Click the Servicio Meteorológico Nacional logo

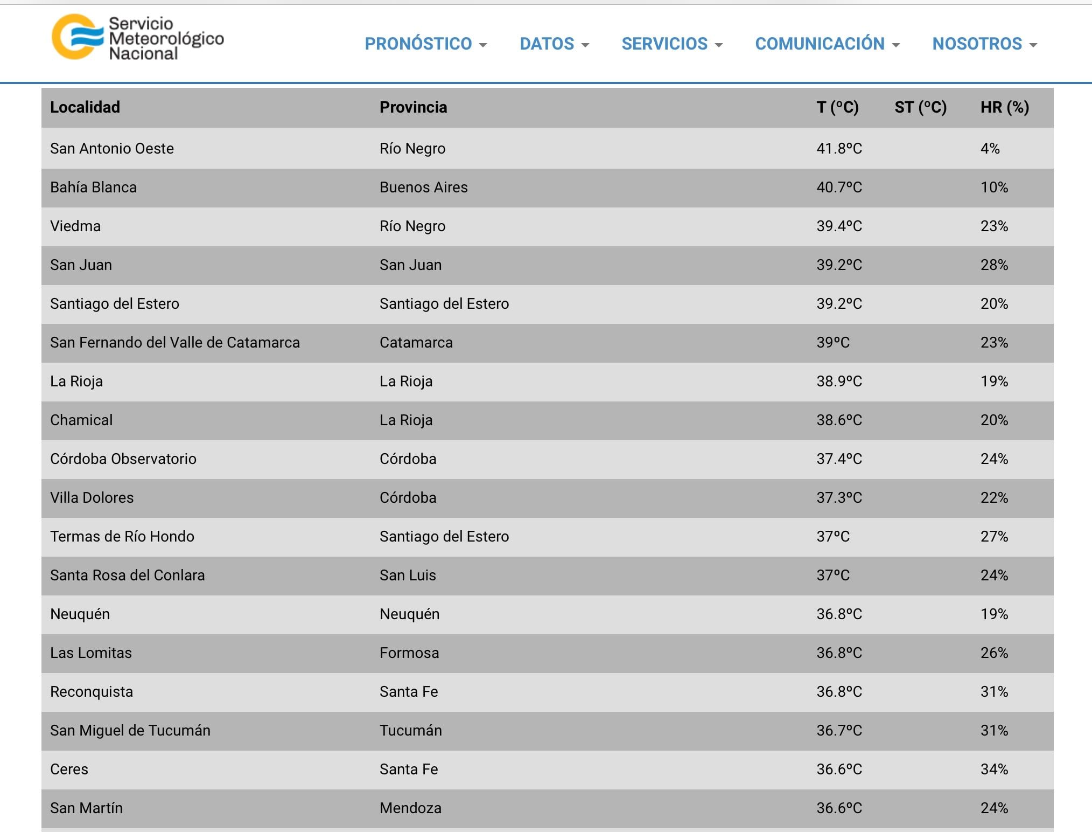pos(137,38)
